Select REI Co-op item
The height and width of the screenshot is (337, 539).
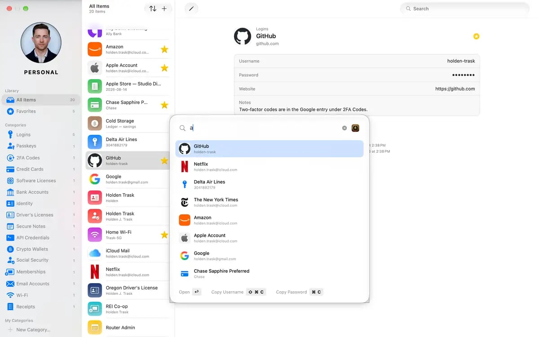point(128,309)
